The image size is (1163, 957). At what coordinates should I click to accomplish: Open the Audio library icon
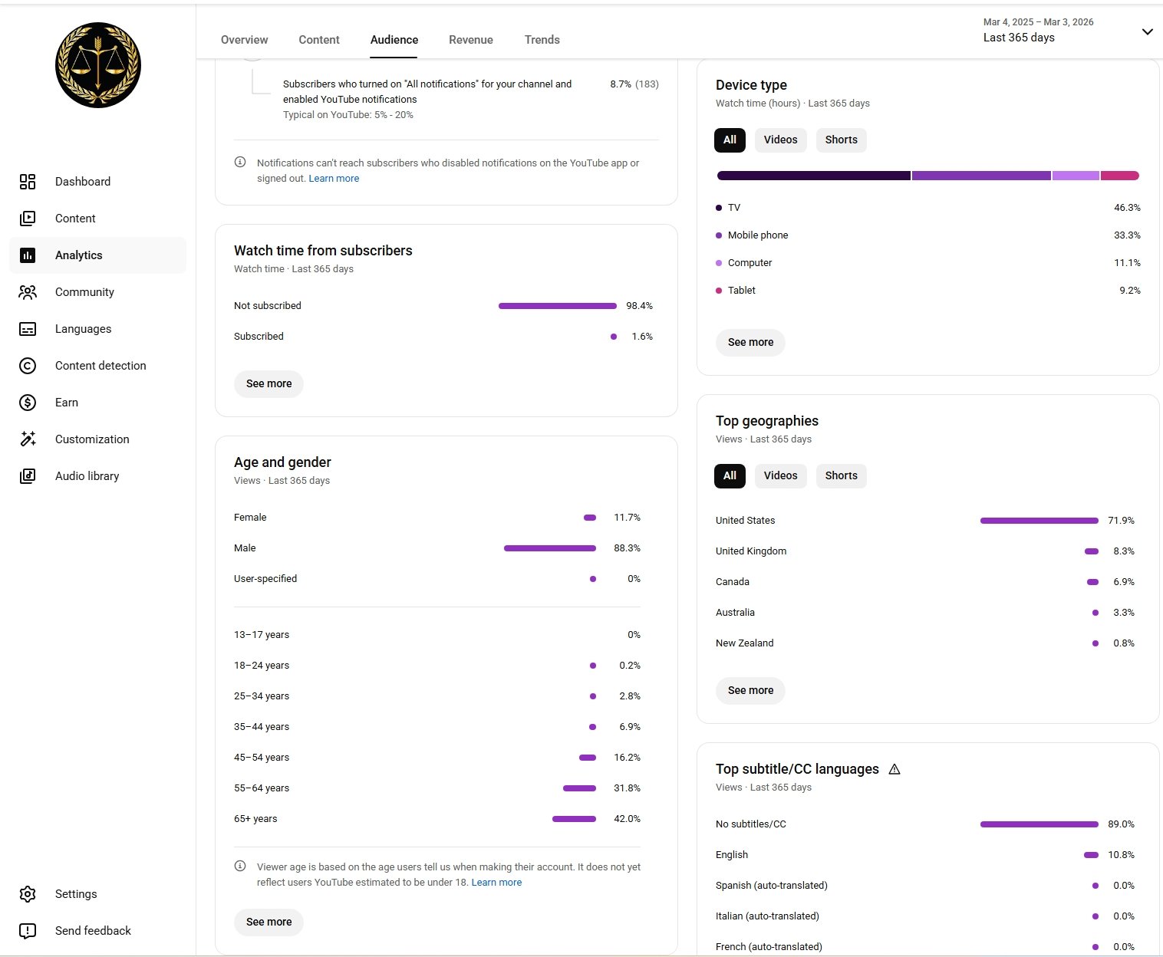pyautogui.click(x=28, y=476)
